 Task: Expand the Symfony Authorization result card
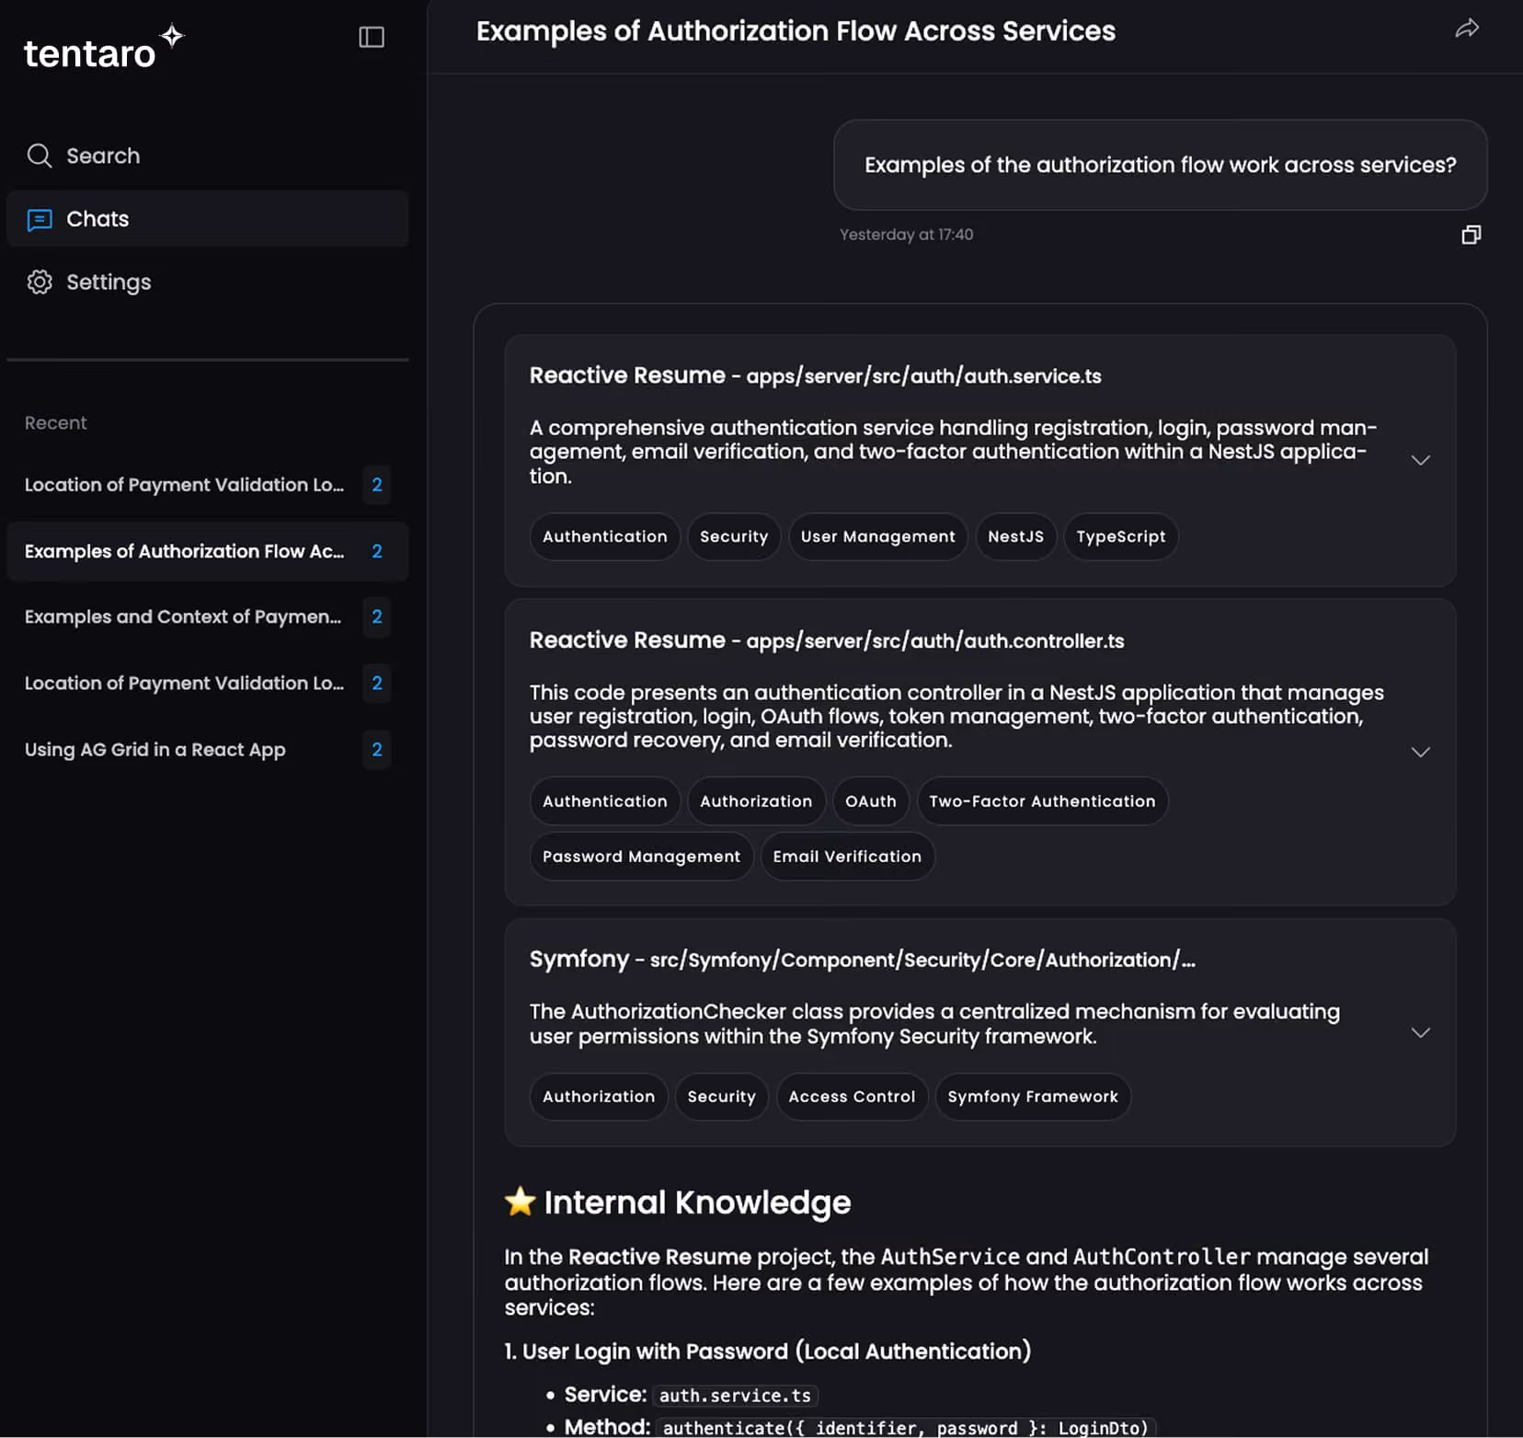point(1420,1032)
